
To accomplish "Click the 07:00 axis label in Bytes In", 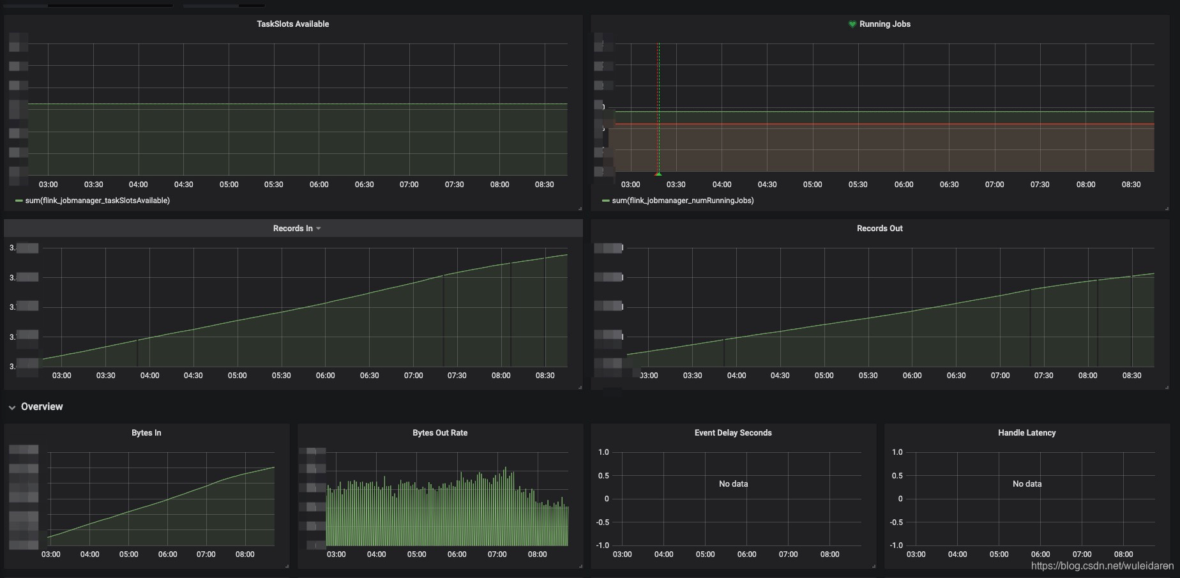I will pos(206,554).
